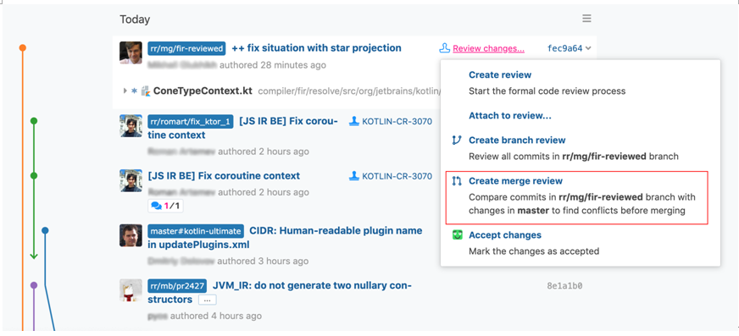Click the Create merge review icon
739x336 pixels.
click(x=456, y=181)
